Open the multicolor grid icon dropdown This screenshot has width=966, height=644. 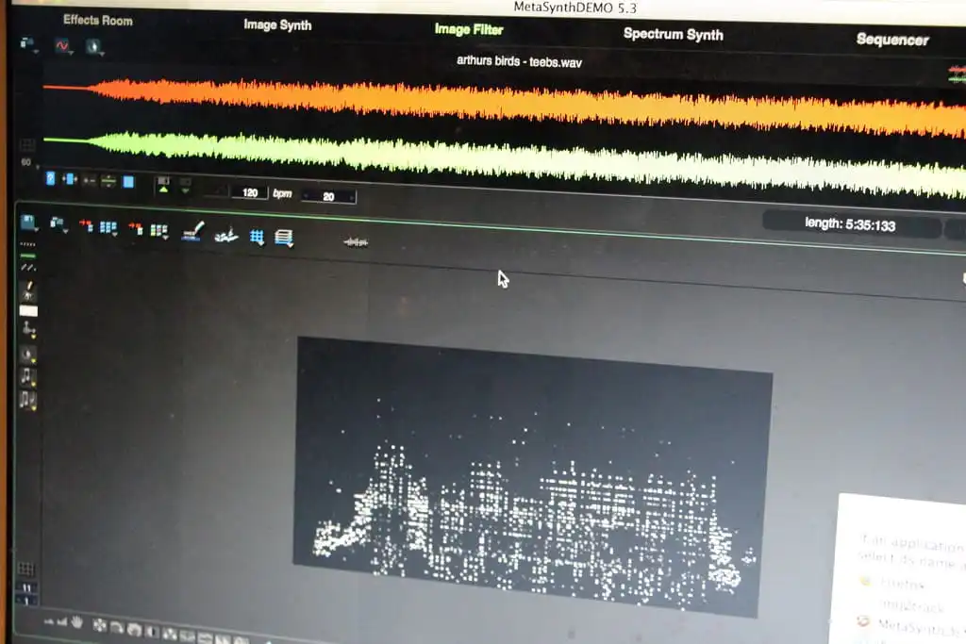[158, 231]
